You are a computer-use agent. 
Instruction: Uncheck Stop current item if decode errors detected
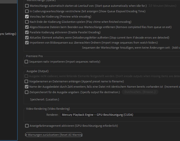pos(27,38)
